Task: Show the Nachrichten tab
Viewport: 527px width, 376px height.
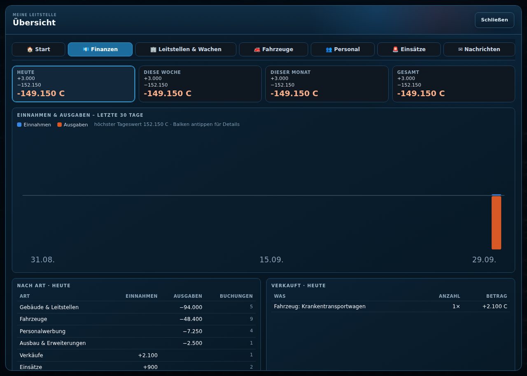Action: pos(479,49)
